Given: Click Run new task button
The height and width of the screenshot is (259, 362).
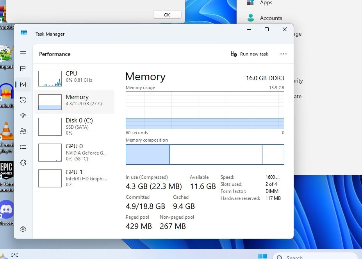Looking at the screenshot, I should tap(250, 54).
